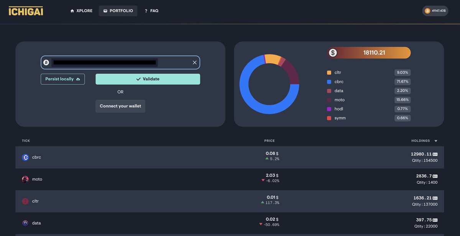Click the dollar bill icon next to 397.75
This screenshot has height=236, width=460.
(x=435, y=220)
